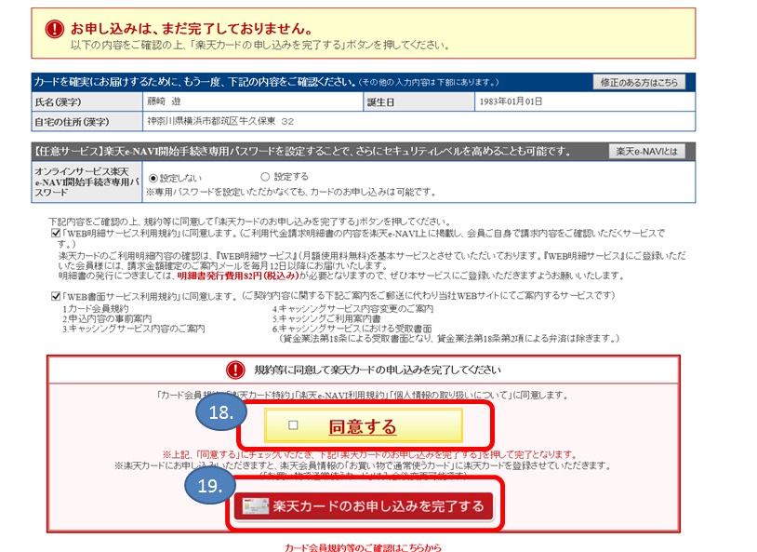Click the home address value 神奈川県横浜市
The image size is (757, 552).
click(x=219, y=121)
